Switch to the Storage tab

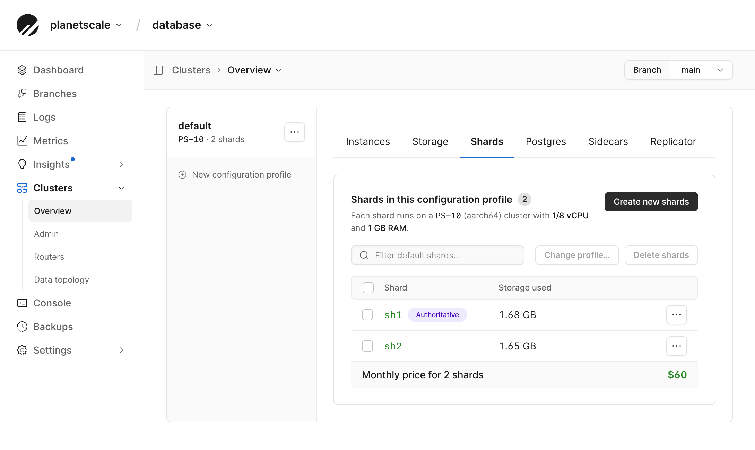click(x=430, y=141)
